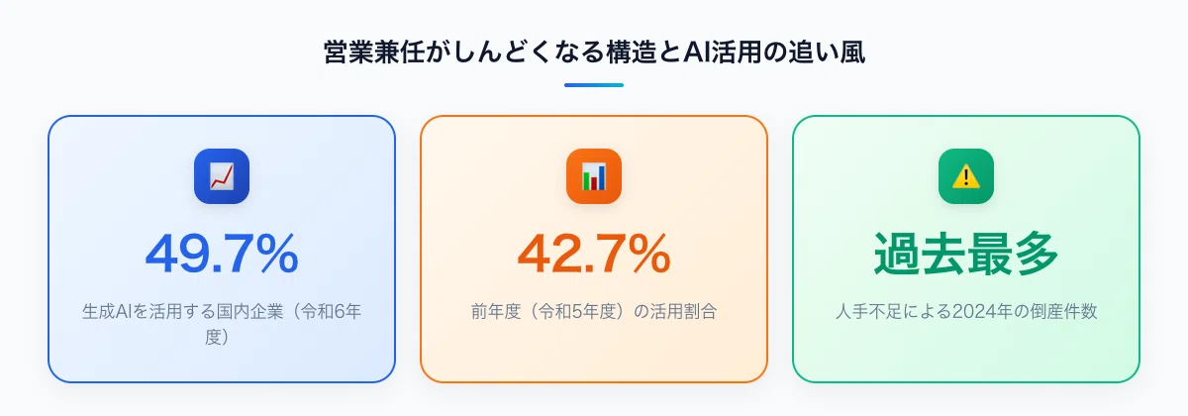1188x416 pixels.
Task: Select the 49.7% statistic figure
Action: click(222, 255)
